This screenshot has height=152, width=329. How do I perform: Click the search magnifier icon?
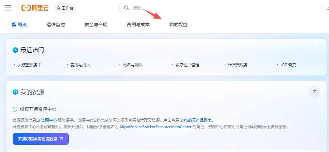click(x=126, y=8)
